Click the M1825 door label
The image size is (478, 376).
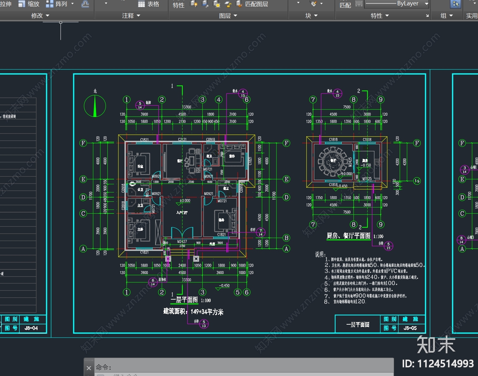pos(367,179)
